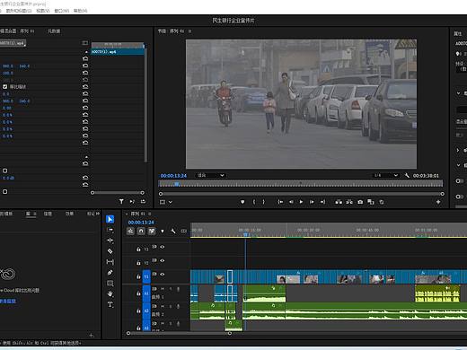Mute audio track A1
This screenshot has width=467, height=350.
[x=163, y=289]
